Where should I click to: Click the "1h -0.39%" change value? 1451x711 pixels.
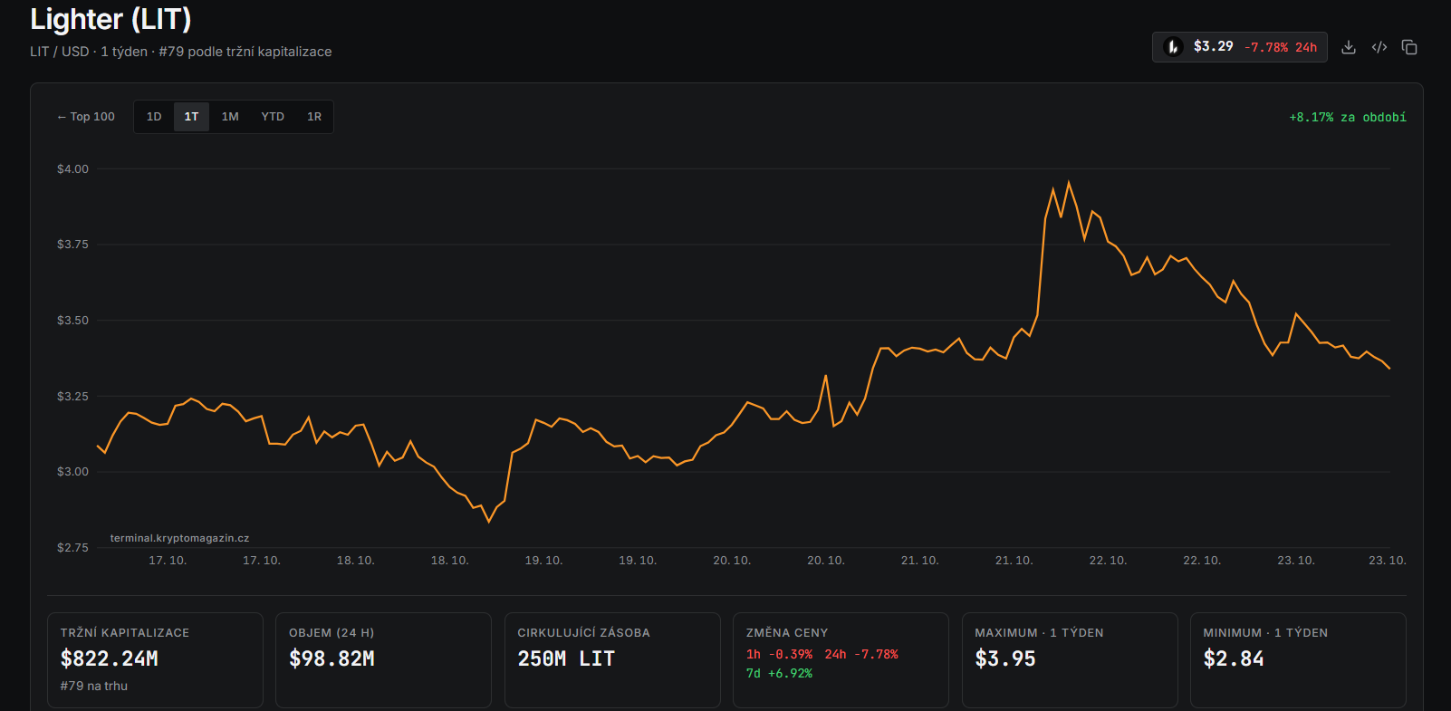pos(779,654)
